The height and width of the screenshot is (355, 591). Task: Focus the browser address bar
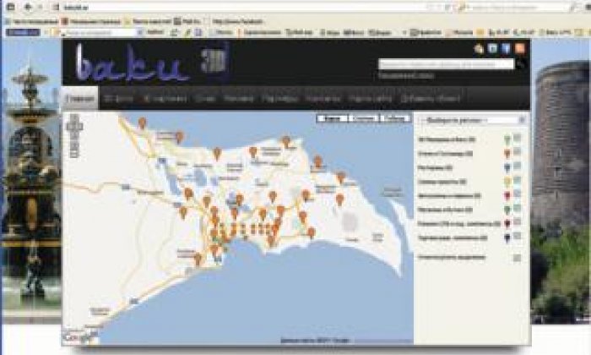(x=245, y=7)
